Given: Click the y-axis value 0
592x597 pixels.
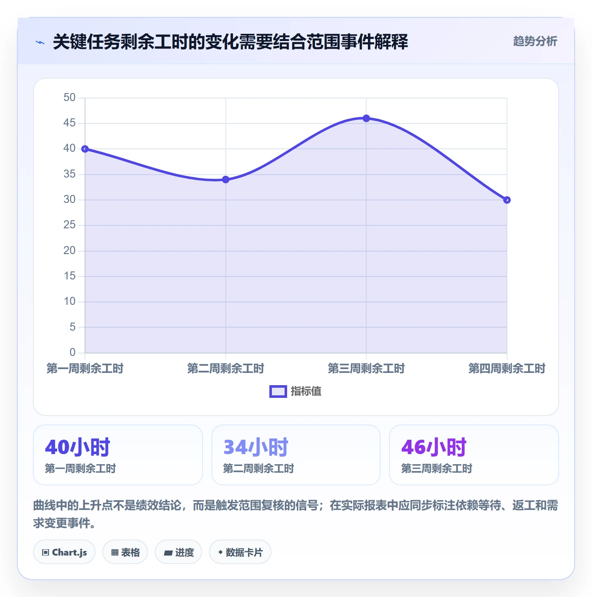Looking at the screenshot, I should click(73, 352).
